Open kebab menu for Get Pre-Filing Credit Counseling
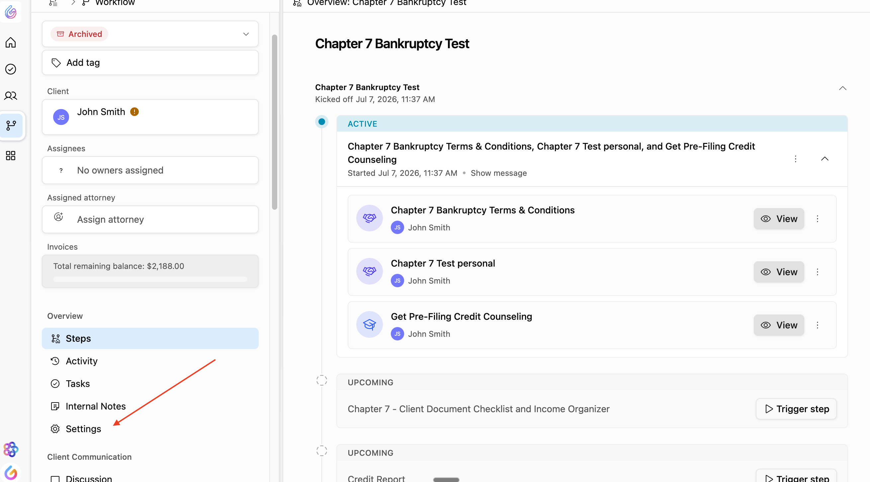870x482 pixels. click(817, 325)
